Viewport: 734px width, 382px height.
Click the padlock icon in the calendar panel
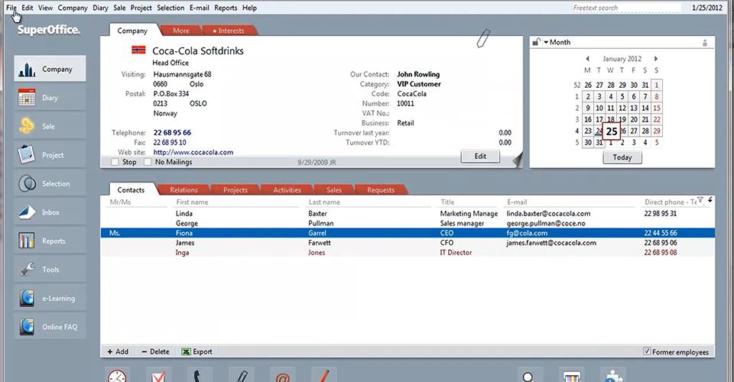point(537,42)
